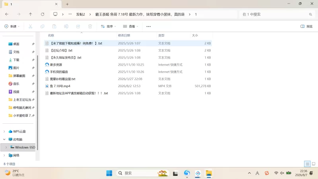Sort by 名称 column header
Viewport: 318px width, 179px height.
81,35
